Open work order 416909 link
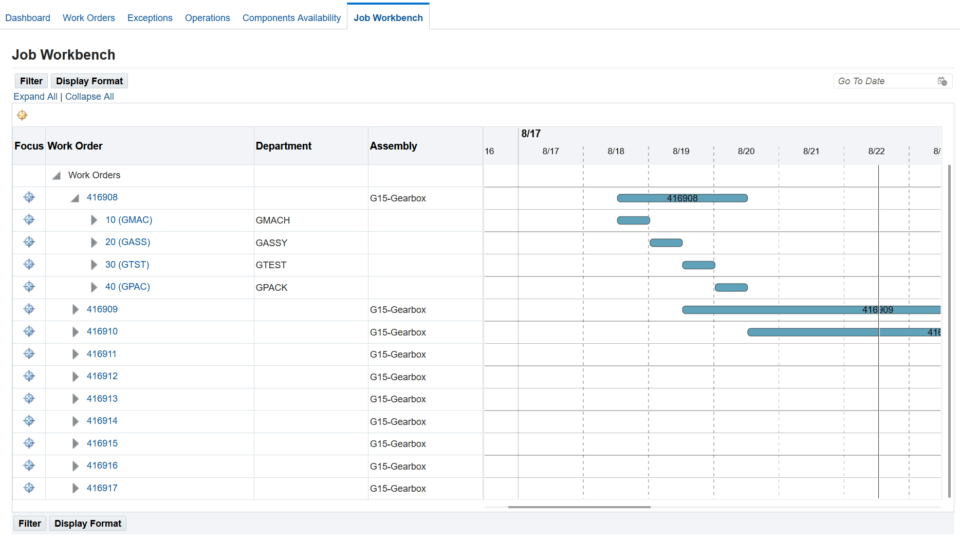Screen dimensions: 960x539 102,309
